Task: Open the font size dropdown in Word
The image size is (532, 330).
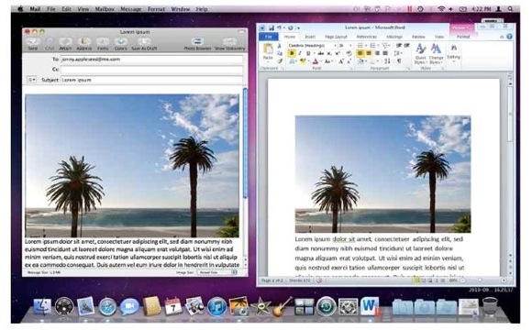Action: 350,45
